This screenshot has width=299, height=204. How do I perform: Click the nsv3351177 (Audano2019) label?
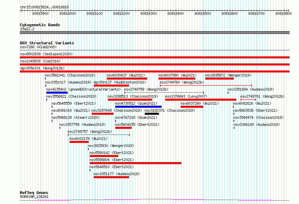click(x=117, y=174)
